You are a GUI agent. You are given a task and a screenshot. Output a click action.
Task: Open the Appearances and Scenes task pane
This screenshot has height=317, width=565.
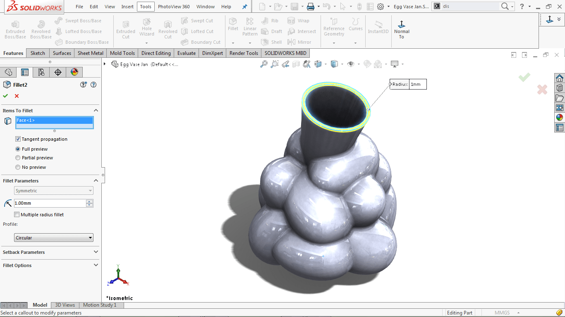559,117
